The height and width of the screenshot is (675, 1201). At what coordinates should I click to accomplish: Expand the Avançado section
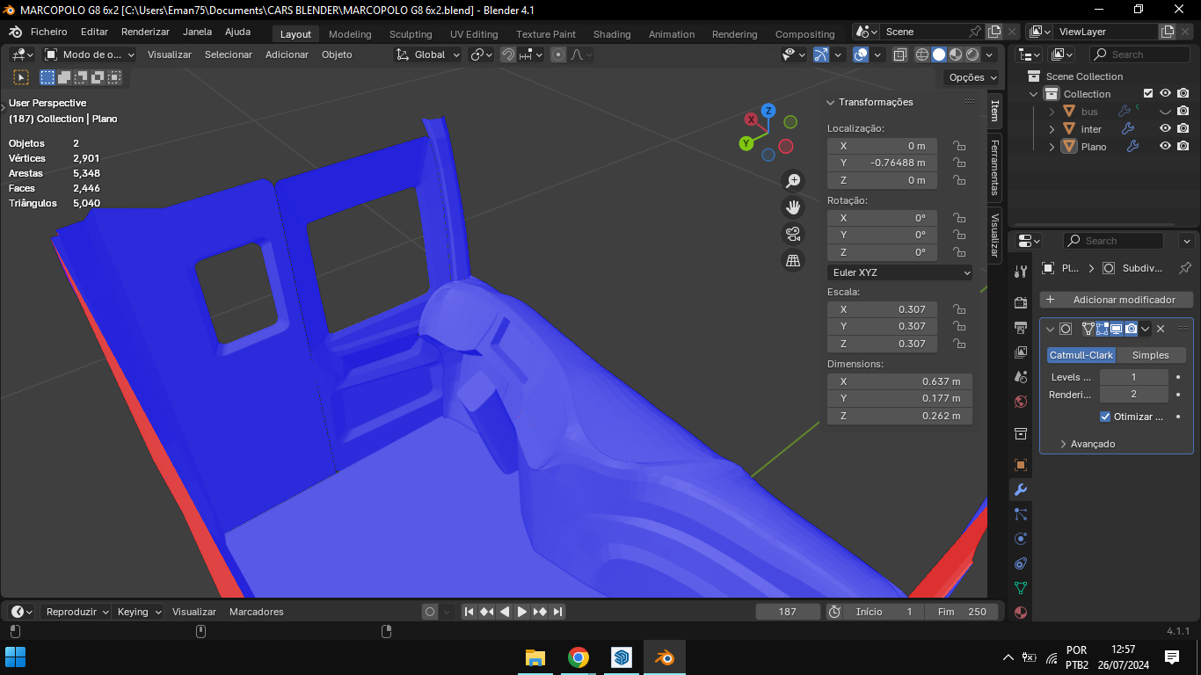1088,444
